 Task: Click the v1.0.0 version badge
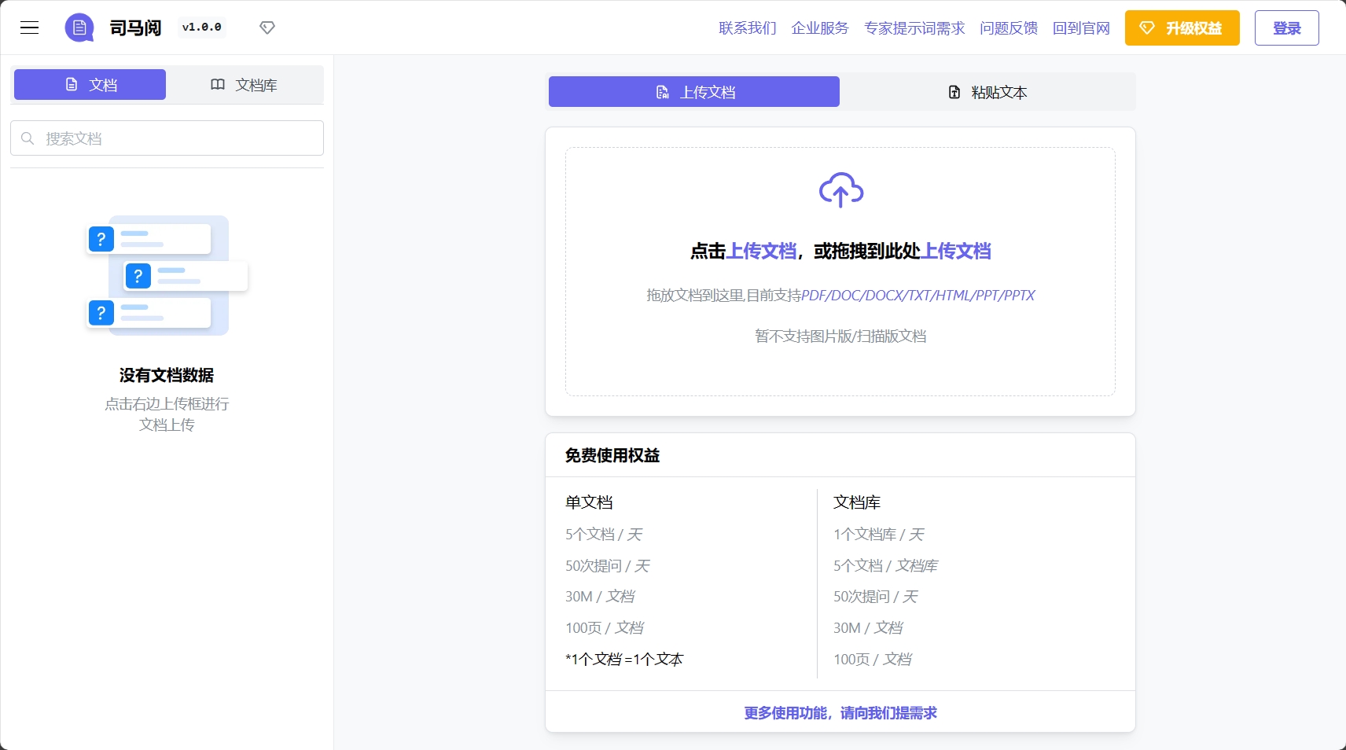click(202, 28)
